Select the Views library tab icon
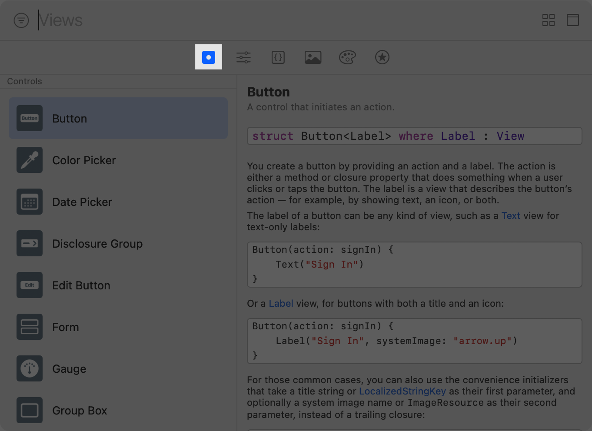This screenshot has width=592, height=431. (209, 57)
